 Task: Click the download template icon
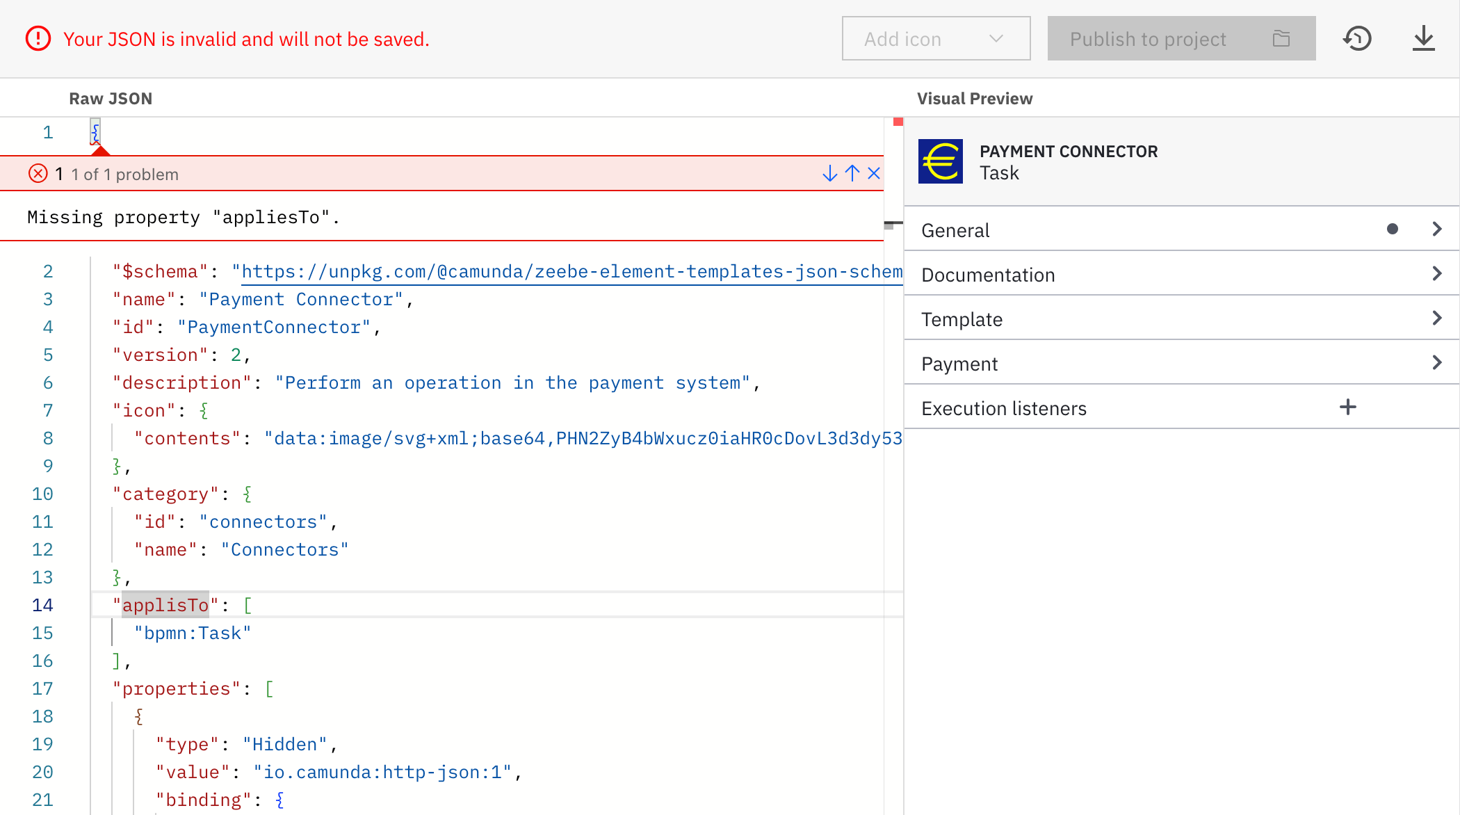coord(1423,39)
